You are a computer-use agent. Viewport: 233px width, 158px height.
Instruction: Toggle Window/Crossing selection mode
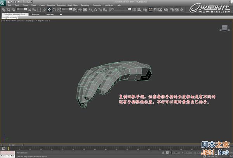tap(44, 10)
